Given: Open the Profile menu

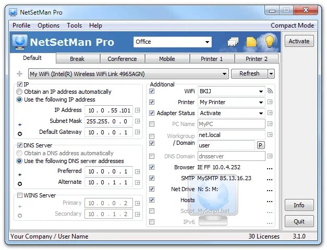Looking at the screenshot, I should [21, 26].
